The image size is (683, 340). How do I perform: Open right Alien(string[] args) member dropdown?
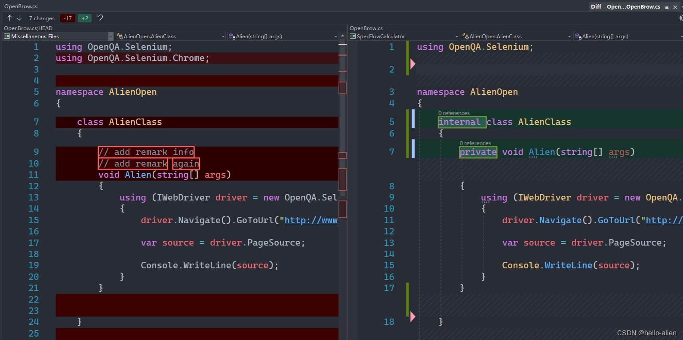point(628,36)
